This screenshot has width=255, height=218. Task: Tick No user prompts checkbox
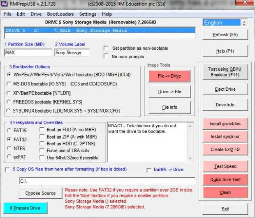point(106,56)
